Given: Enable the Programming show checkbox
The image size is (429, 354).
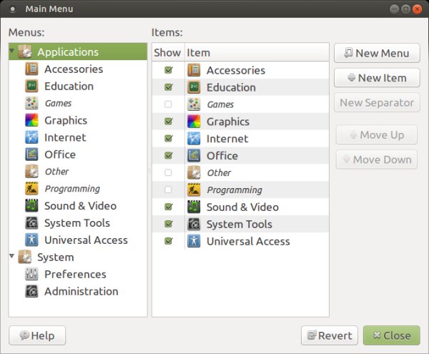Looking at the screenshot, I should 168,190.
